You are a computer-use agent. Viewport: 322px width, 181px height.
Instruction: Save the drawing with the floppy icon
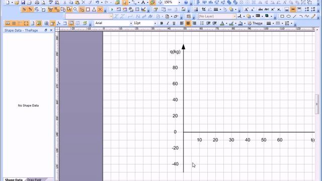(23, 3)
